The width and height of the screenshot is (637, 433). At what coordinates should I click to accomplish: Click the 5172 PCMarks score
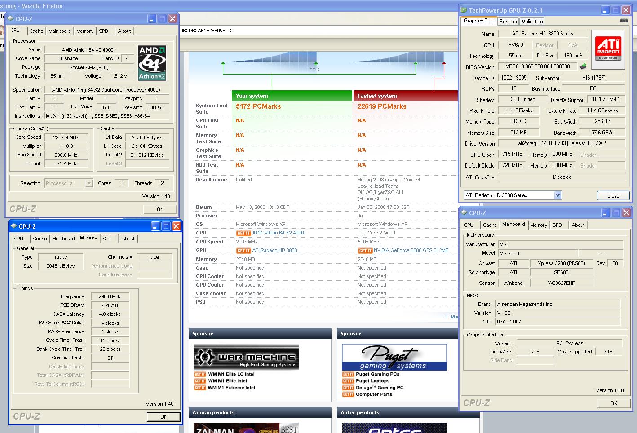[x=258, y=106]
